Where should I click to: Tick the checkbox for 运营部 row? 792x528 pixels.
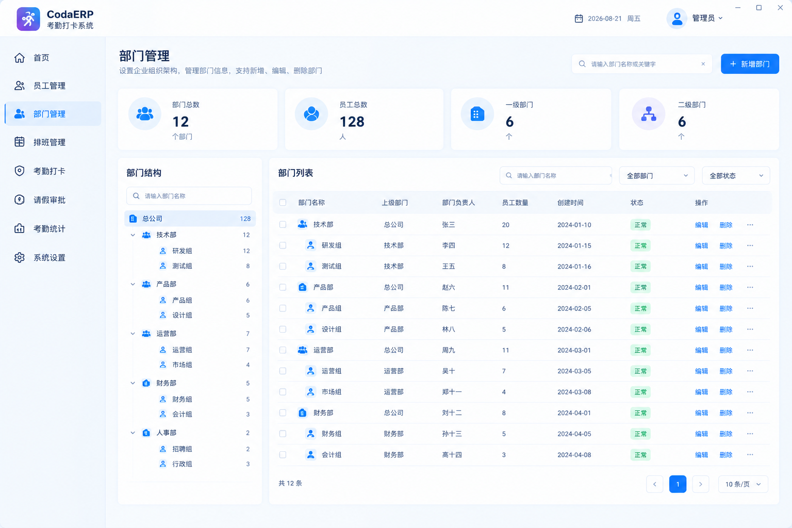[x=283, y=350]
